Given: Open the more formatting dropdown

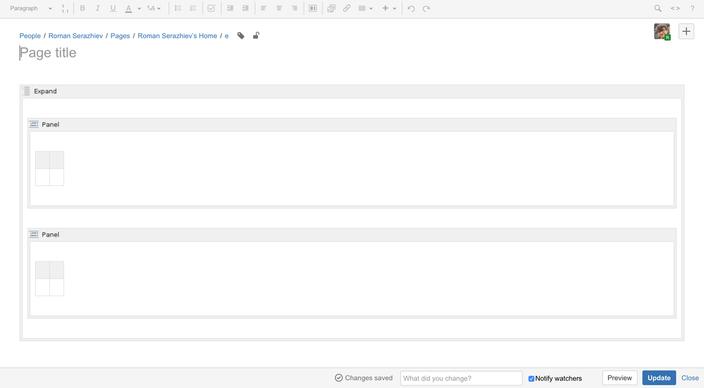Looking at the screenshot, I should pyautogui.click(x=154, y=8).
